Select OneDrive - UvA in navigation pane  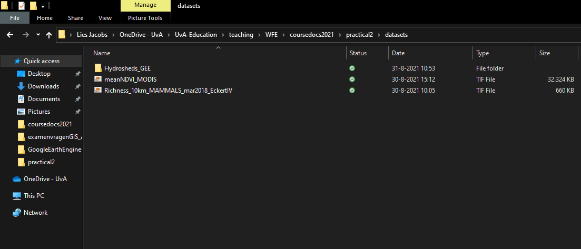pos(45,179)
